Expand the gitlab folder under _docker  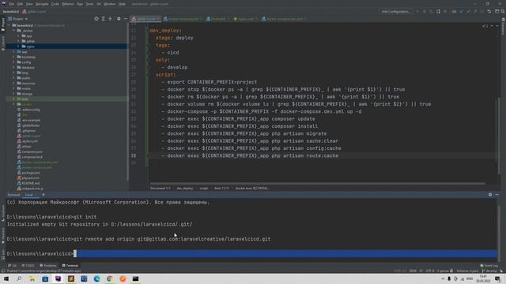click(18, 41)
